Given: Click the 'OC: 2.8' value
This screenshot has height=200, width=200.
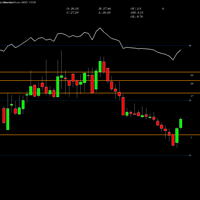Looking at the screenshot, I should coord(136,9).
